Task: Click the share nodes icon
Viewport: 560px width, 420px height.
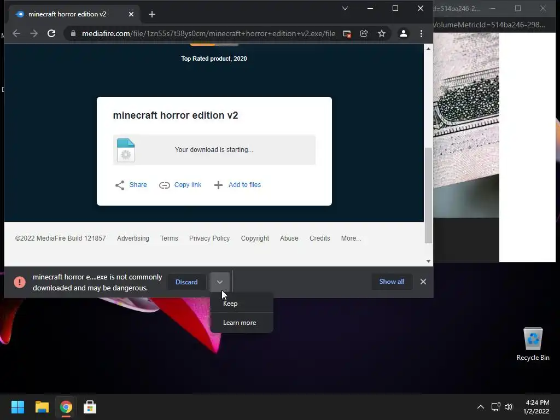Action: coord(120,185)
